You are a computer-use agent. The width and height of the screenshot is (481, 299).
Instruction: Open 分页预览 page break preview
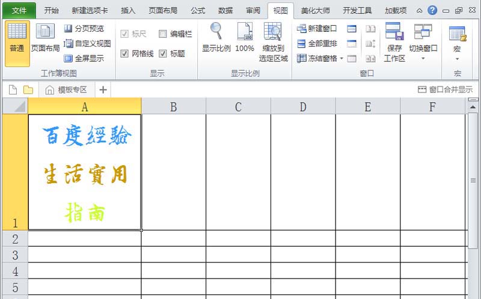[84, 29]
